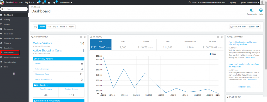Open the customers notification icon in top bar

coord(43,3)
